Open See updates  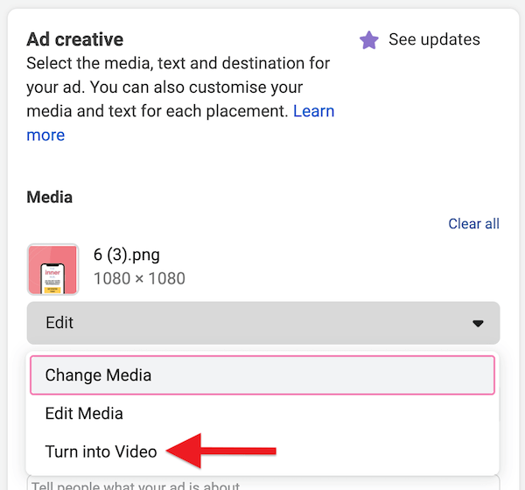pyautogui.click(x=434, y=39)
